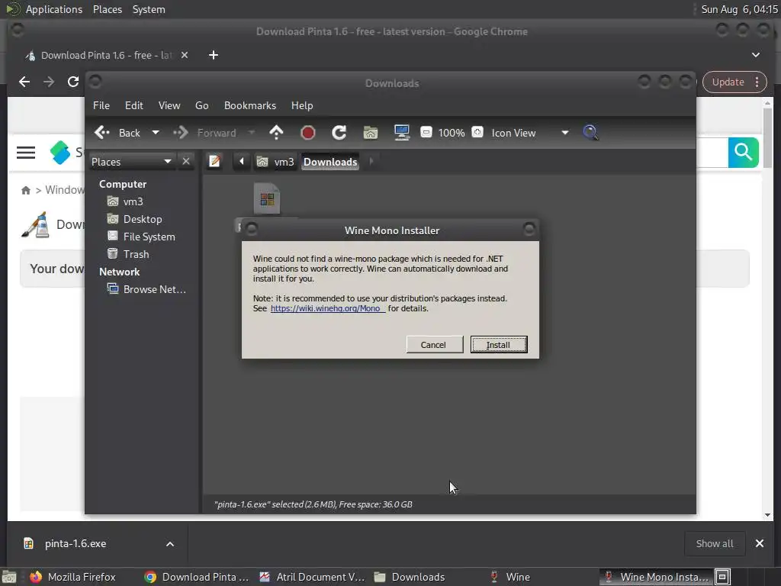
Task: Close the Chrome downloads bar
Action: (760, 543)
